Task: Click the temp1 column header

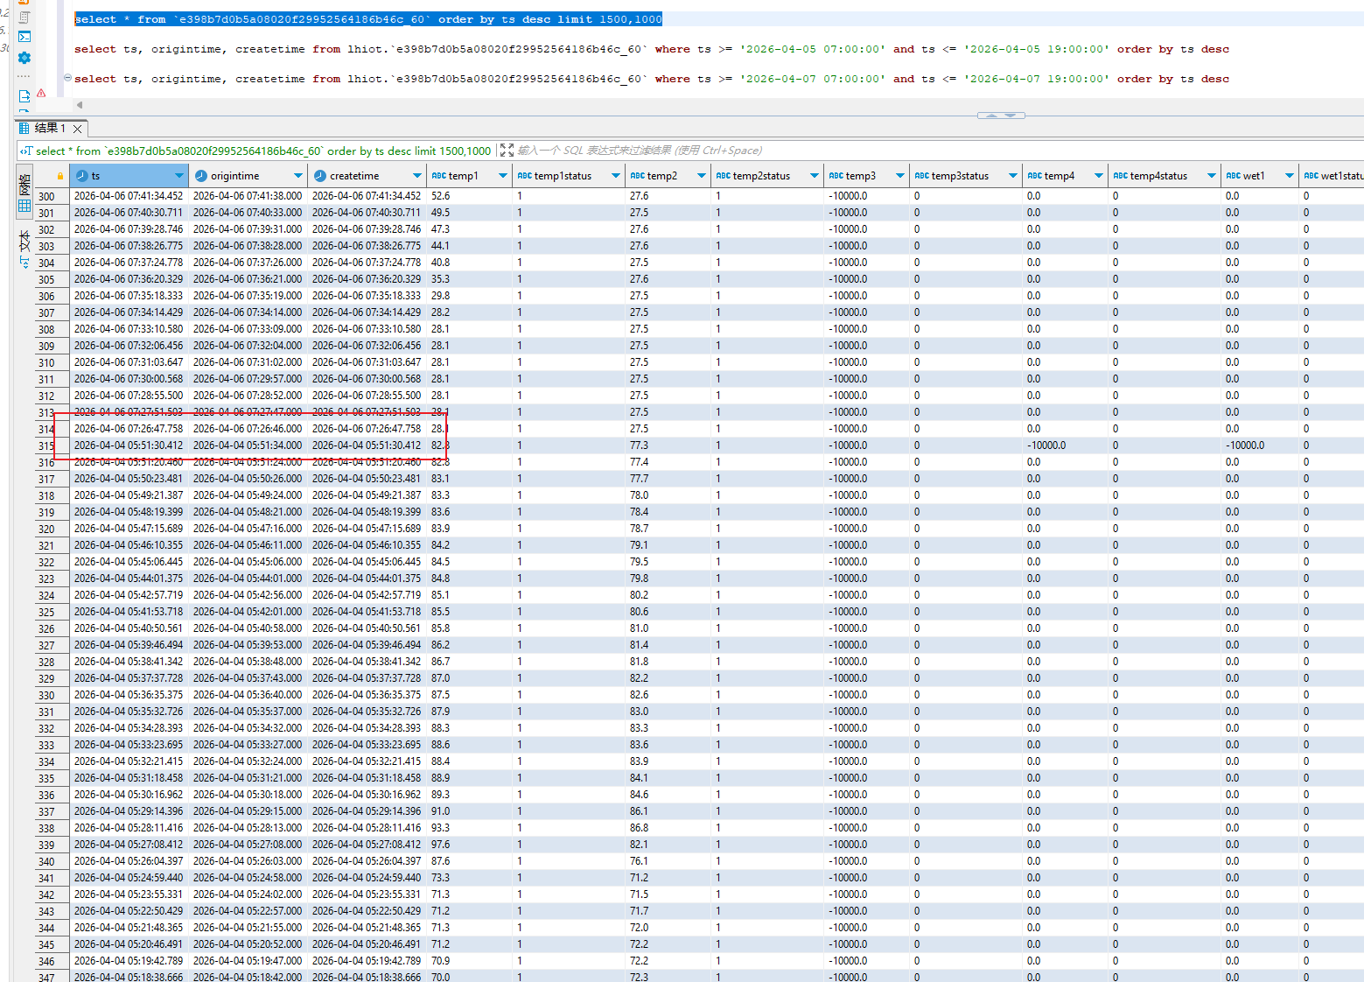Action: click(x=463, y=176)
